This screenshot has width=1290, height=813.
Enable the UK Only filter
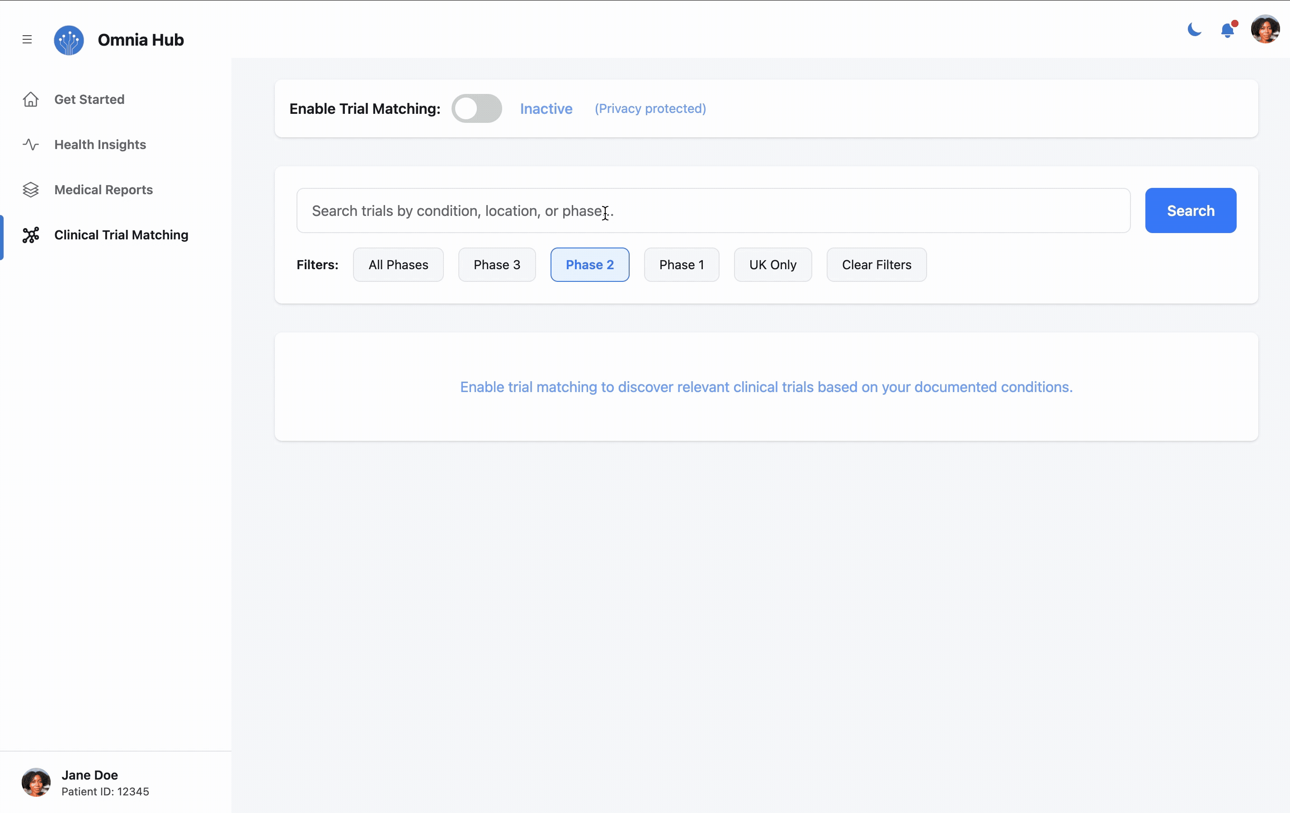pos(772,264)
